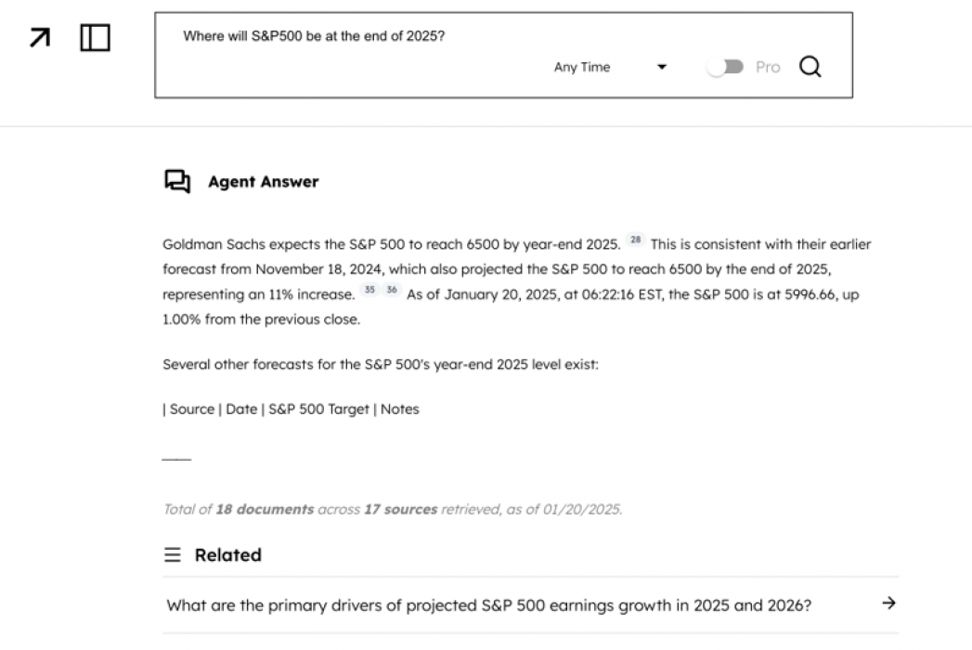Click 'Several other forecasts' sentence
This screenshot has width=972, height=650.
click(381, 365)
